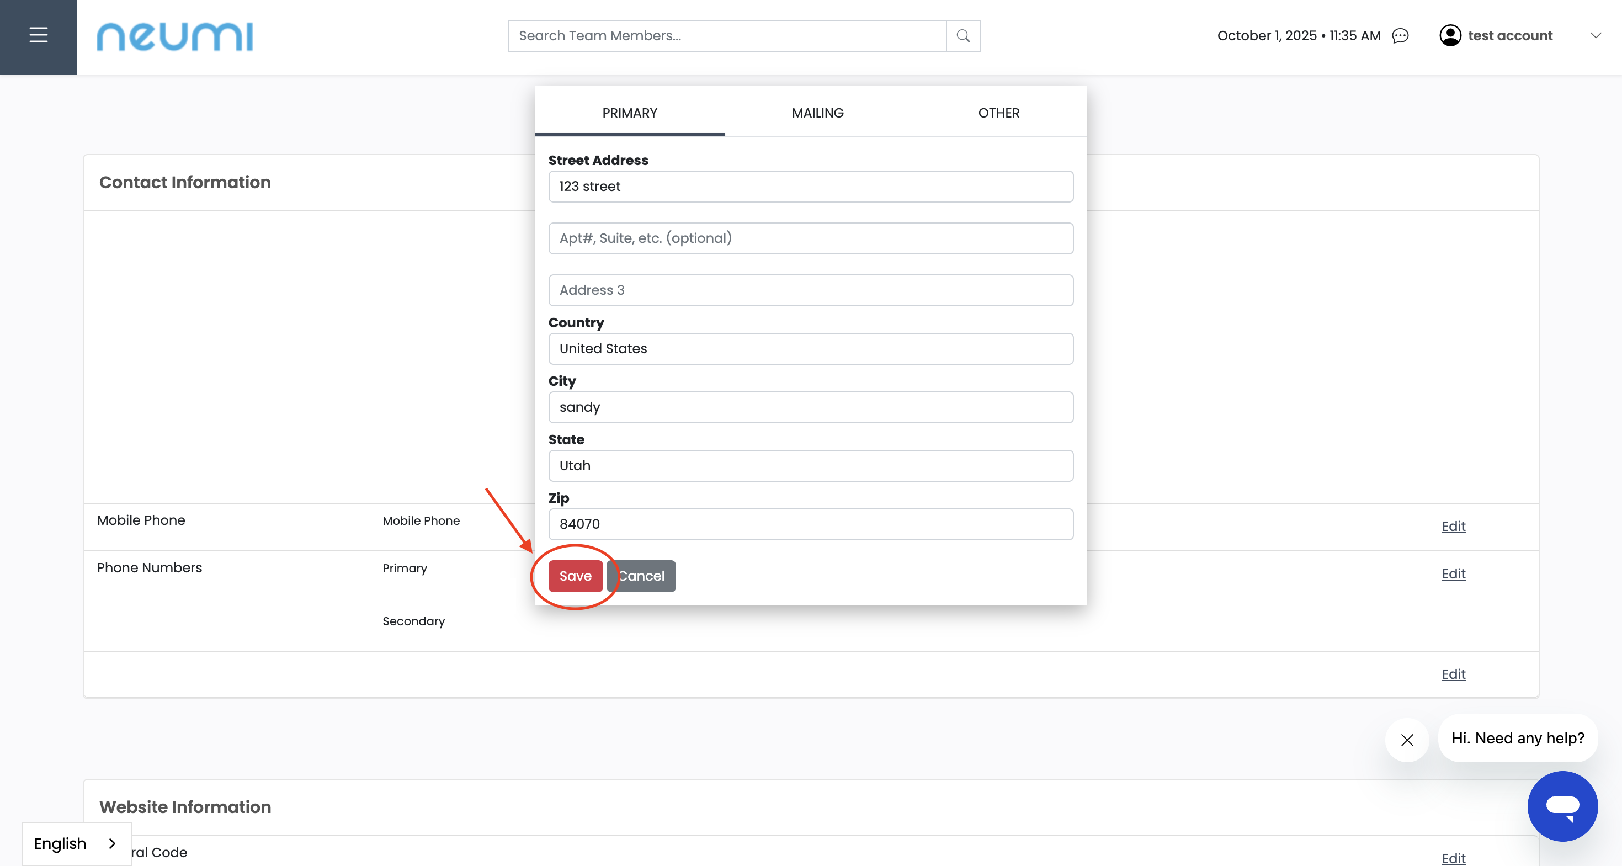
Task: Open the hamburger navigation menu
Action: tap(39, 36)
